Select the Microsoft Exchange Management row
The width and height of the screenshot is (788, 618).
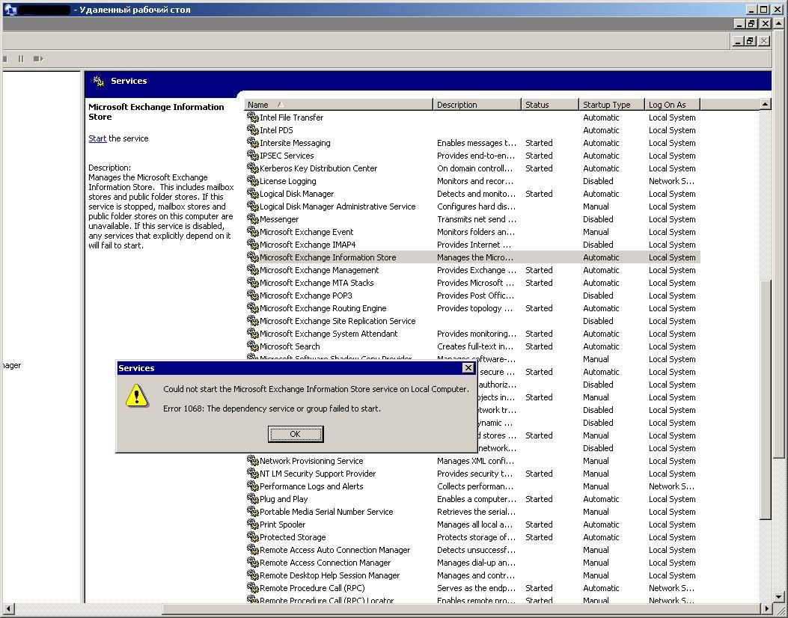coord(472,270)
